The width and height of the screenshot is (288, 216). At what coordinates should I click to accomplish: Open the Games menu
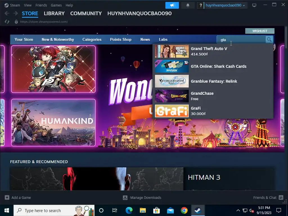56,5
